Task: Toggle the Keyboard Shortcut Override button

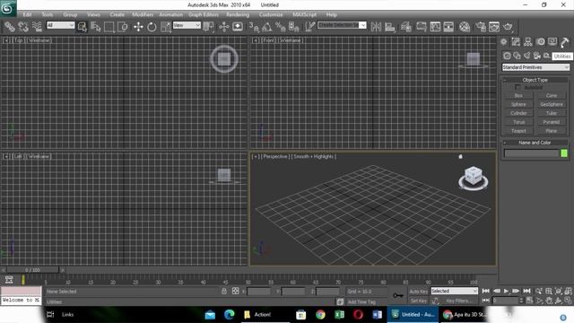Action: 238,27
